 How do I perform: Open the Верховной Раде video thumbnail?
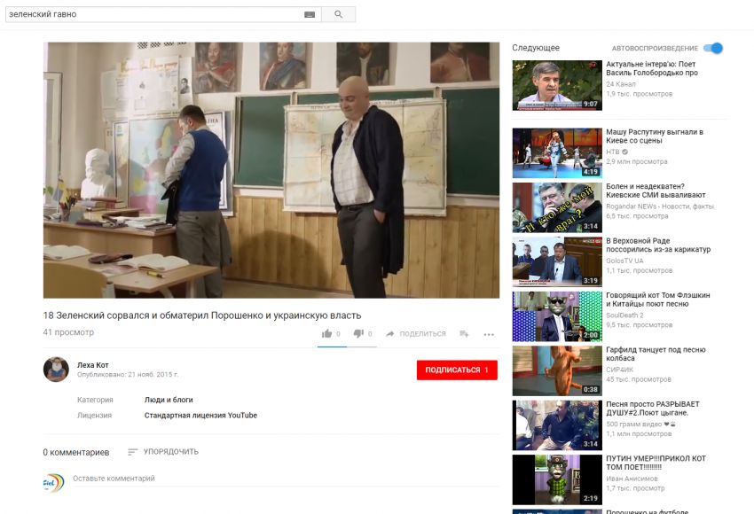(x=557, y=261)
